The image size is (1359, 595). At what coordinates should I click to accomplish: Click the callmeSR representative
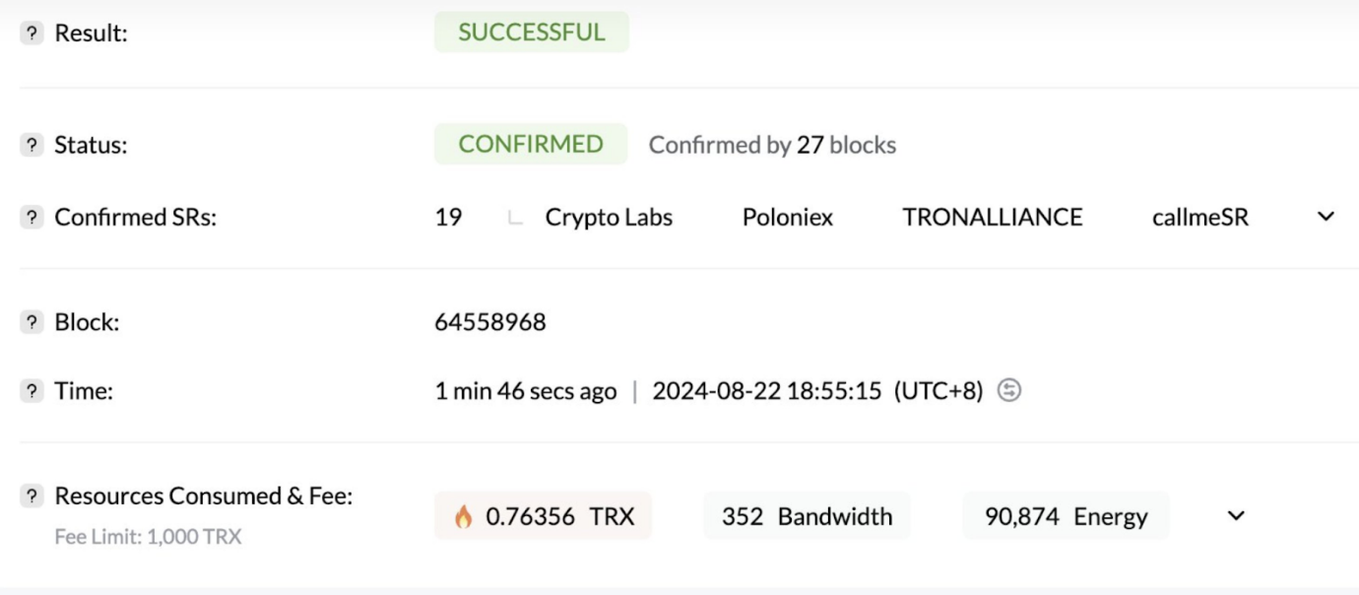pos(1199,218)
